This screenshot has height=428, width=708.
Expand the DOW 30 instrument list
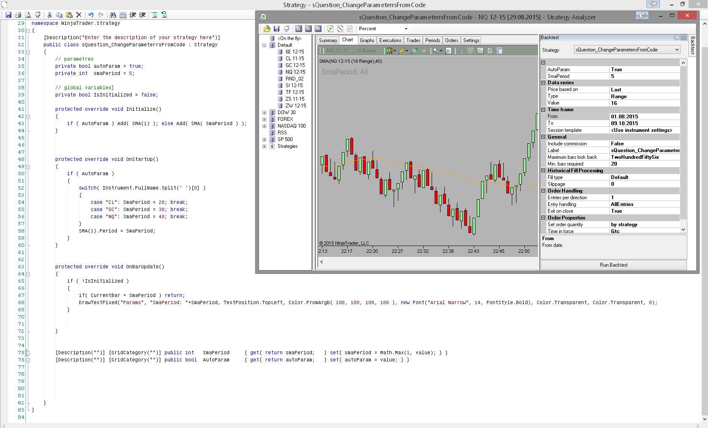pos(265,112)
